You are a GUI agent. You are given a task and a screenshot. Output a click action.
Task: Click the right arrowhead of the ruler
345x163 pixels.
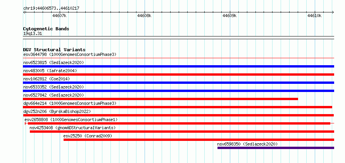(x=333, y=12)
